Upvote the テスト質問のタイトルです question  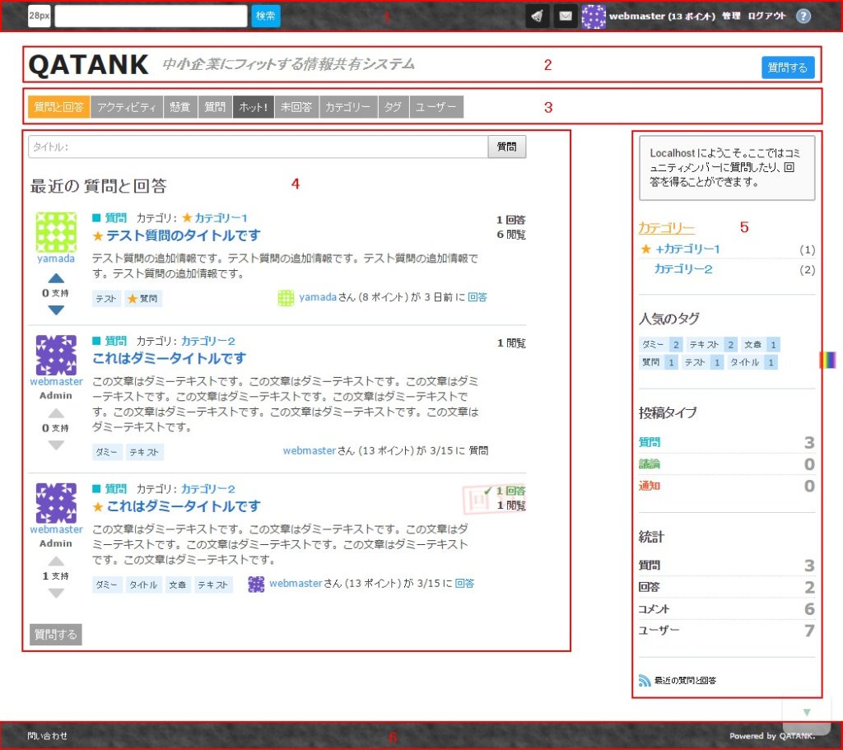pyautogui.click(x=56, y=278)
